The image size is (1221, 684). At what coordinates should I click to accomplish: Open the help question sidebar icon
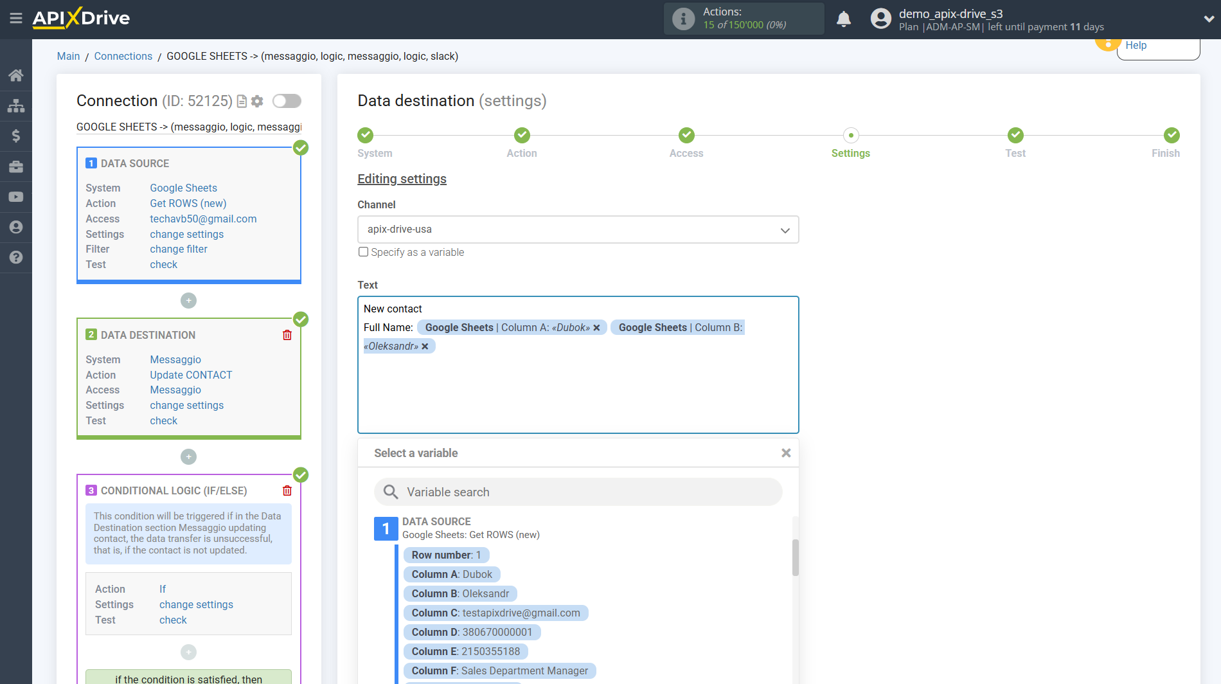coord(16,257)
